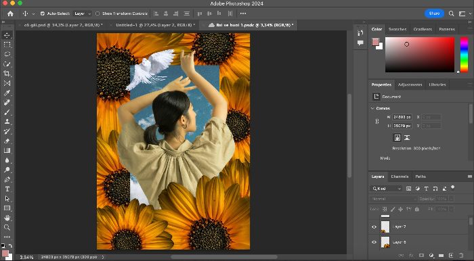Select the Spot Healing Brush tool
This screenshot has width=474, height=261.
tap(7, 103)
